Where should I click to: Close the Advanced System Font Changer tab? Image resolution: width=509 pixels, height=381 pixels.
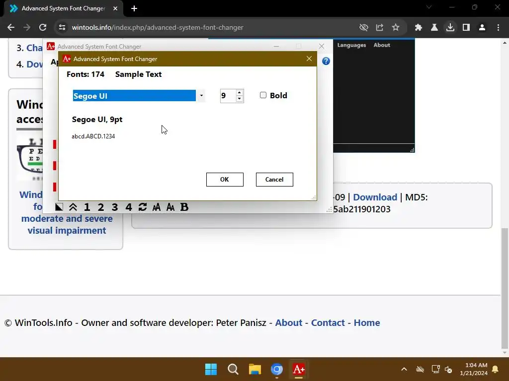pyautogui.click(x=115, y=8)
